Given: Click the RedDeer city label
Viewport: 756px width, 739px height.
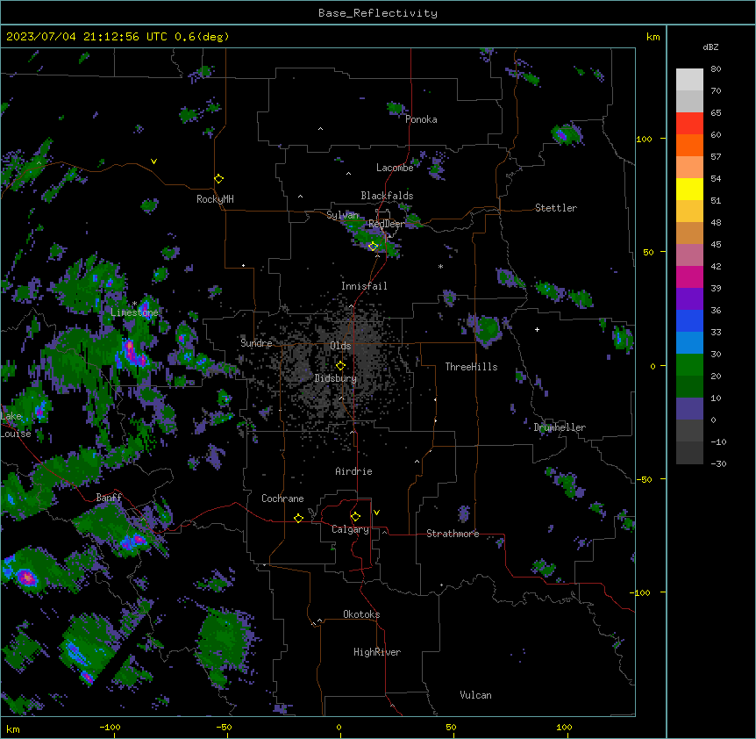Looking at the screenshot, I should (387, 224).
